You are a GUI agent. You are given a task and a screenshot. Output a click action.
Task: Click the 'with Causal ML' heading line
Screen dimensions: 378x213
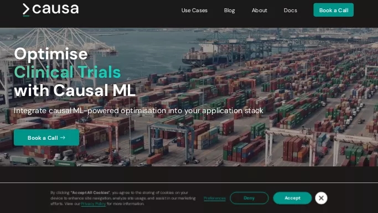[x=75, y=90]
